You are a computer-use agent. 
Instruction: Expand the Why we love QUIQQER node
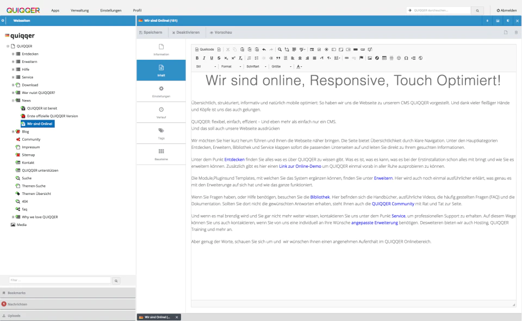(x=13, y=217)
